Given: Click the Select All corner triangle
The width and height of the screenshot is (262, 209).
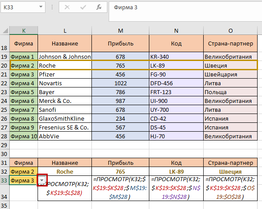Looking at the screenshot, I should pos(5,30).
